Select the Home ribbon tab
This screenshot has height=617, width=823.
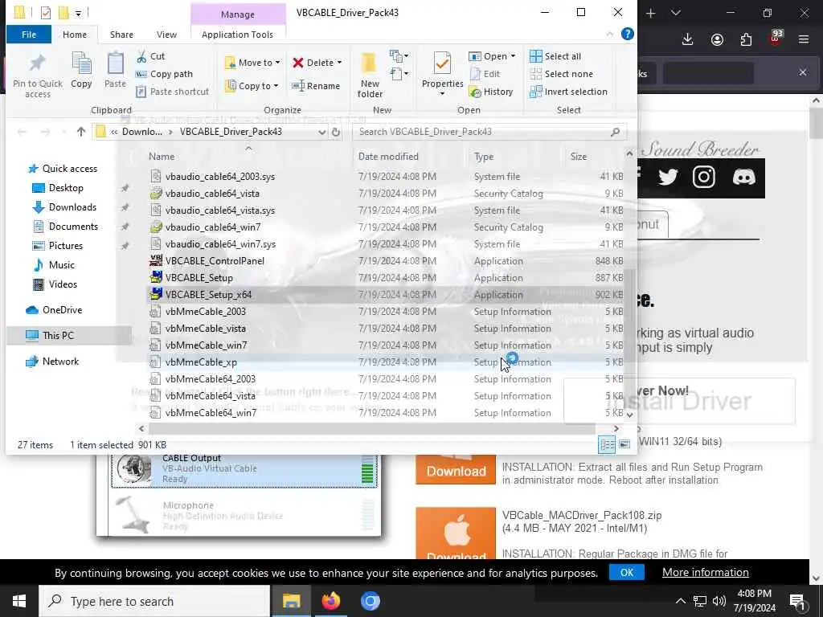coord(75,35)
